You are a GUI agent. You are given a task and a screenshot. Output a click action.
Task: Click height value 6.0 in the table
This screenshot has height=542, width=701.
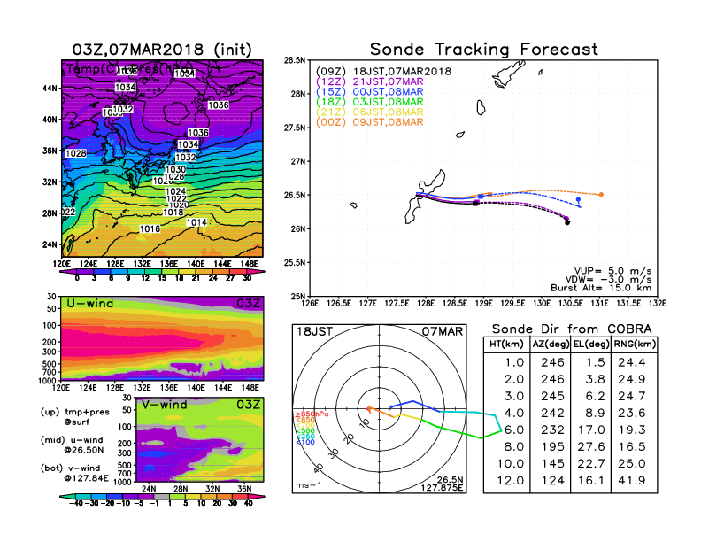pyautogui.click(x=514, y=430)
